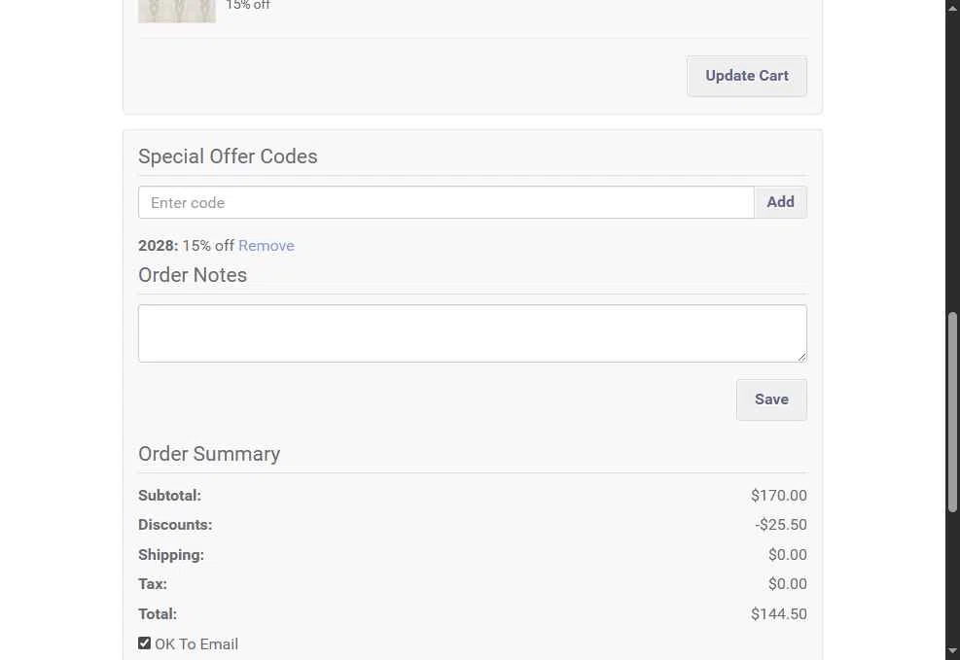Uncheck the OK To Email checkbox
The height and width of the screenshot is (660, 960).
pos(145,643)
